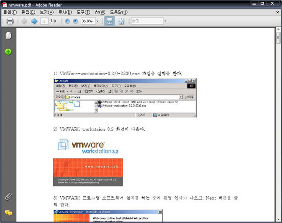The width and height of the screenshot is (282, 223).
Task: Click the vertical scrollbar up arrow
Action: click(x=278, y=29)
